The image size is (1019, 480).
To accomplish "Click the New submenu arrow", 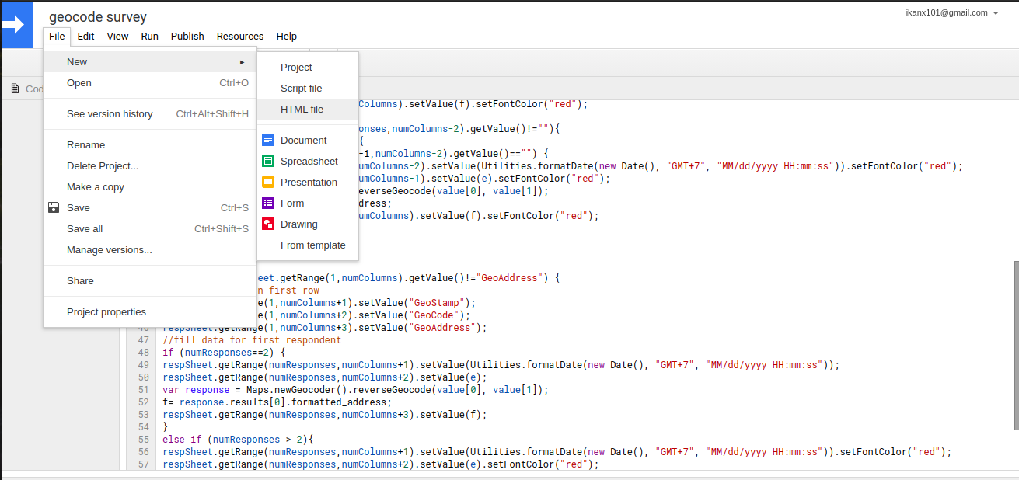I will (243, 61).
